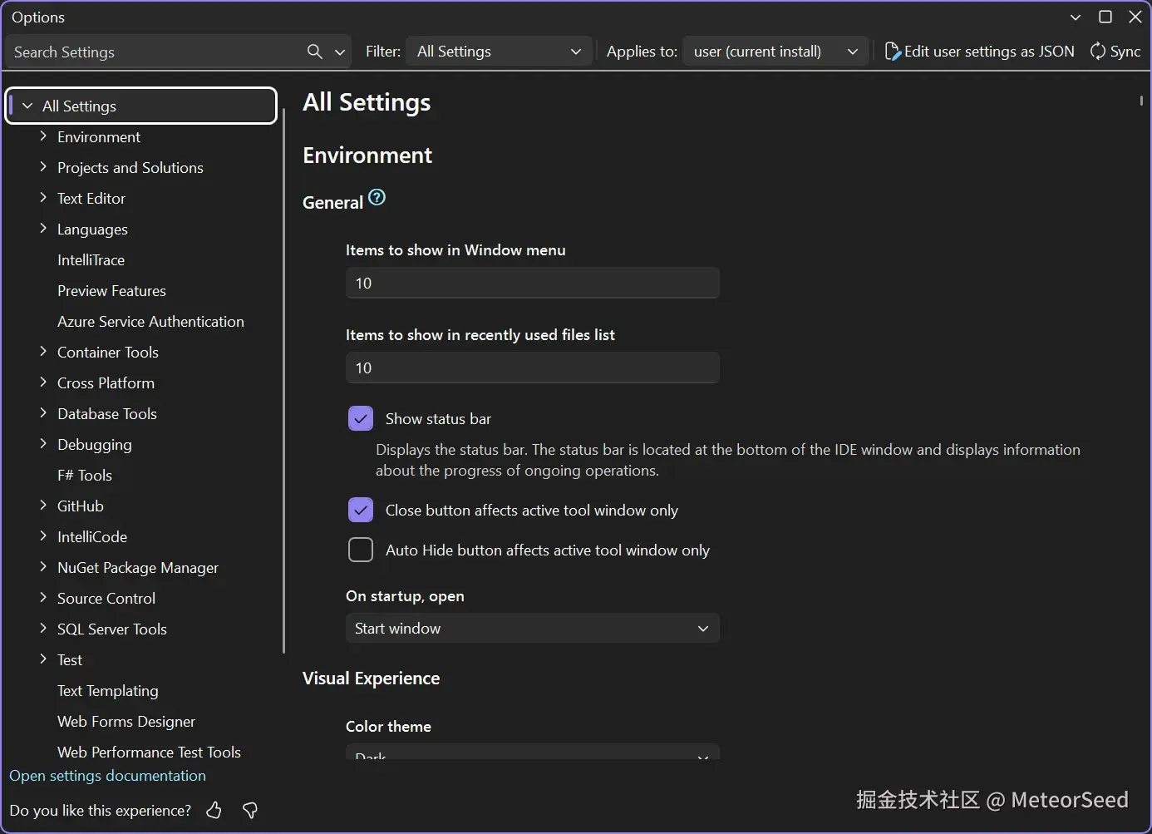Open the title bar overflow chevron
This screenshot has width=1152, height=834.
click(1076, 17)
